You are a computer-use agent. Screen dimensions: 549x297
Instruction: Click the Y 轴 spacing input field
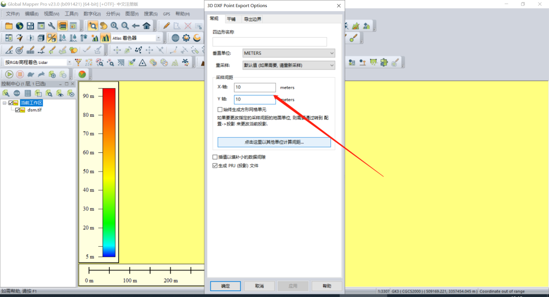pyautogui.click(x=255, y=100)
